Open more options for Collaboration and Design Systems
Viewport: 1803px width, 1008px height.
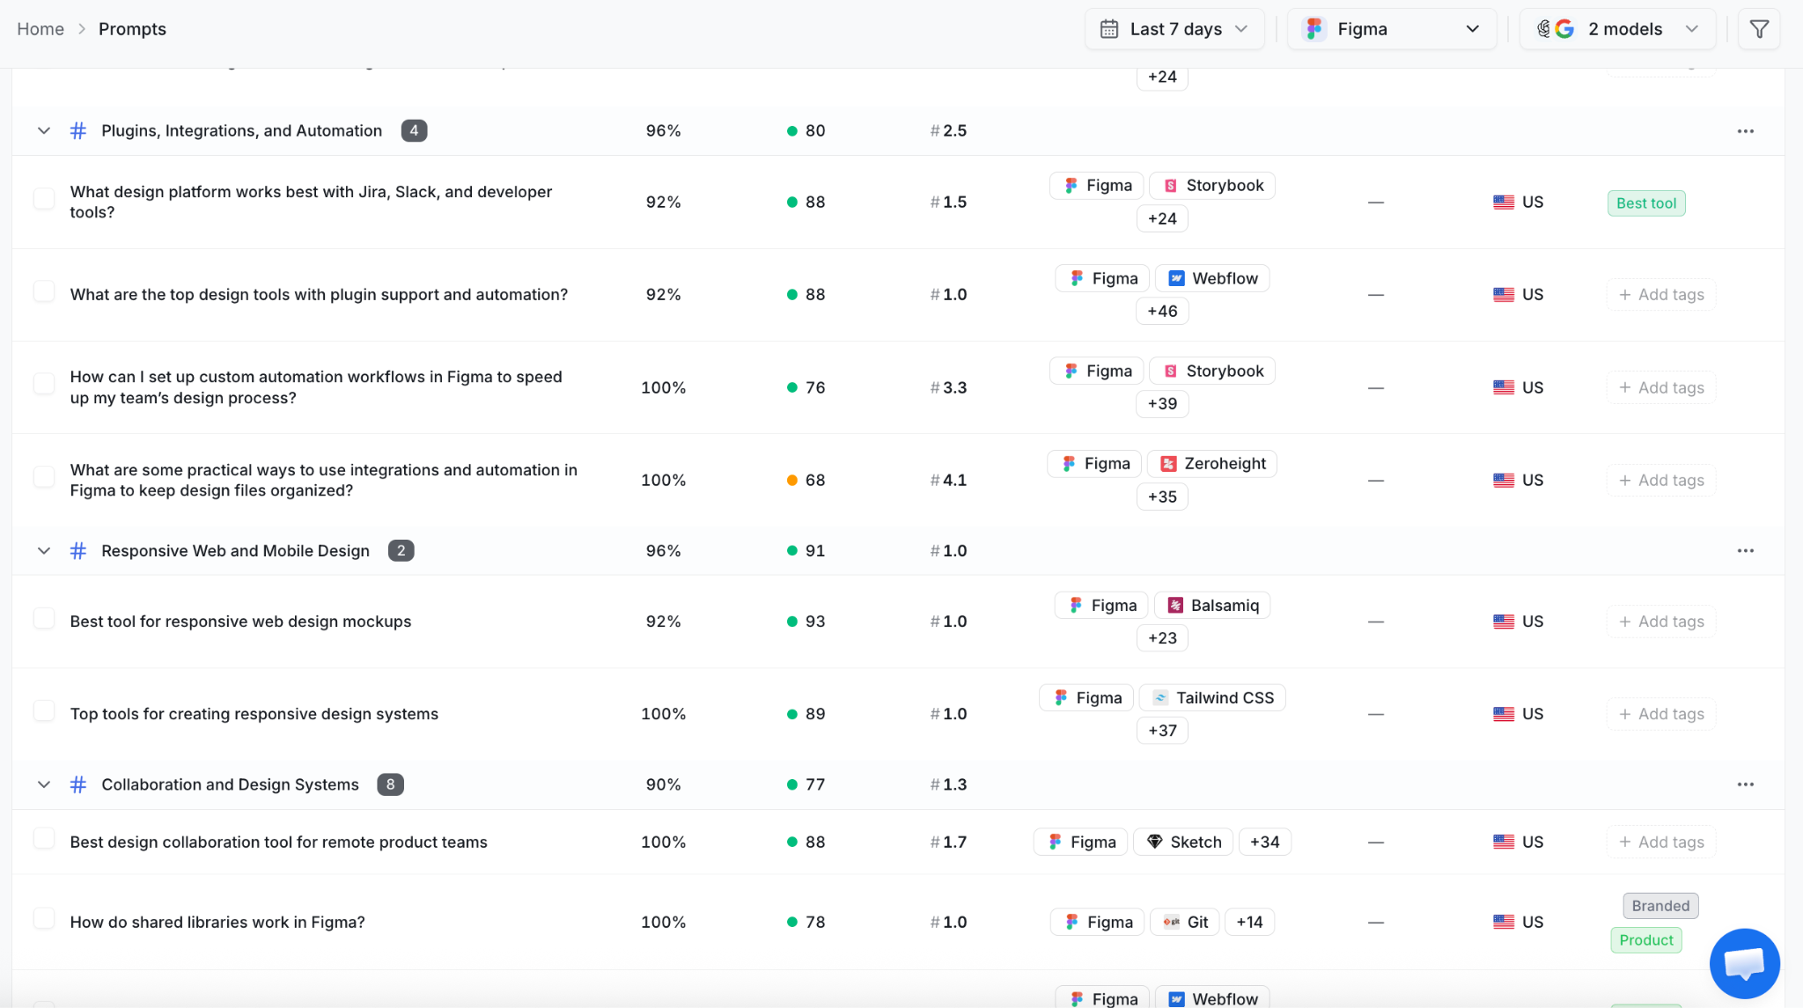point(1745,784)
